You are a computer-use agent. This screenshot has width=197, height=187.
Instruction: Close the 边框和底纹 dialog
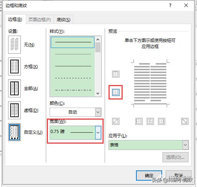click(x=186, y=5)
